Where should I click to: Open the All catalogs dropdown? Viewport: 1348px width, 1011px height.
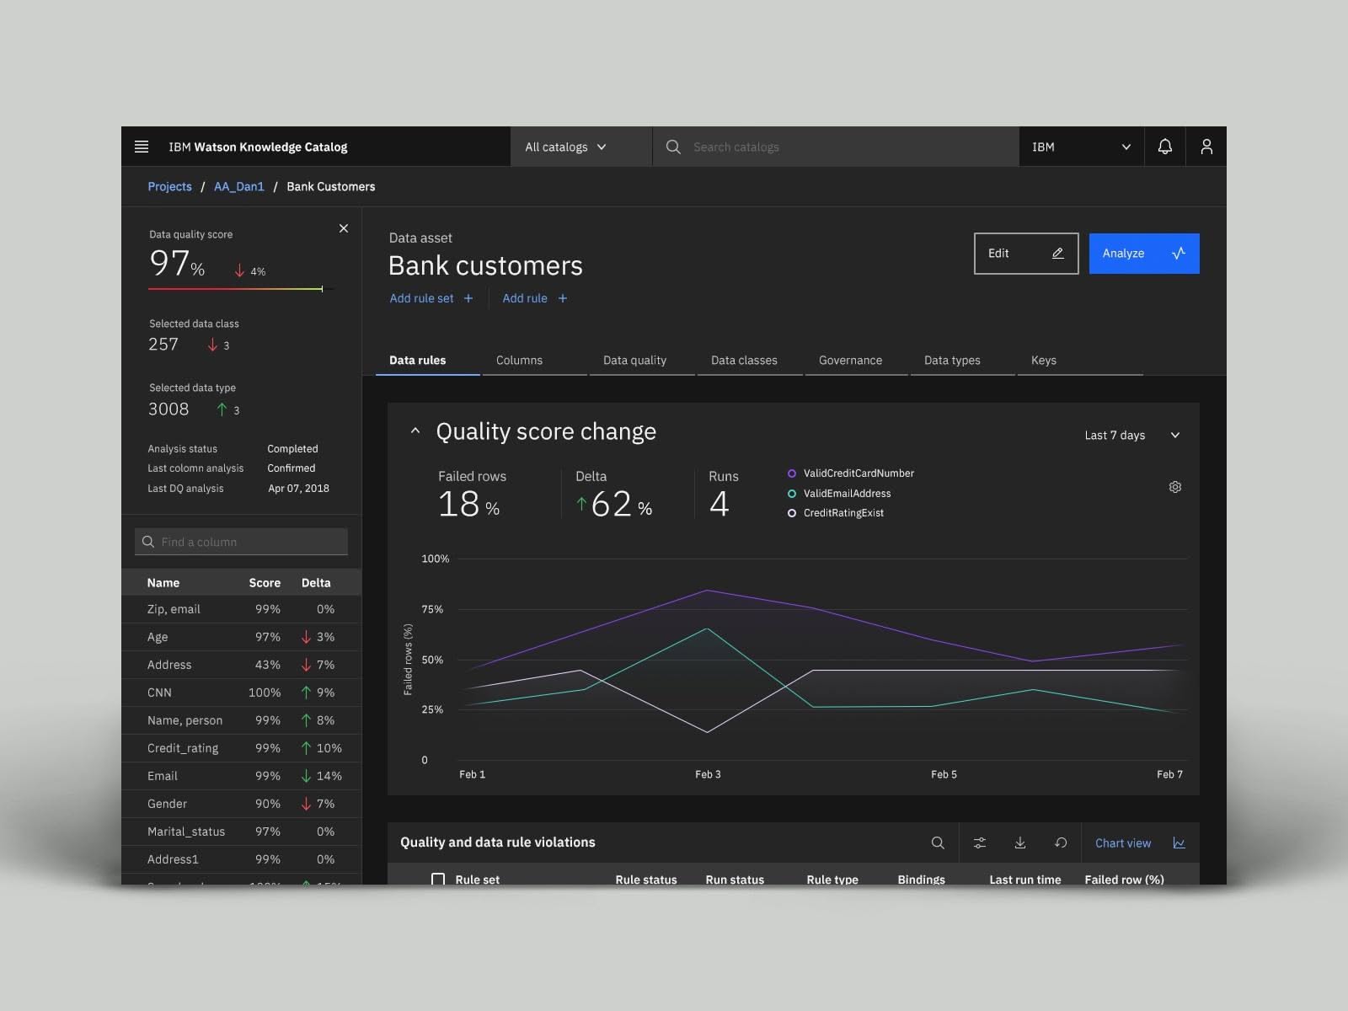565,147
